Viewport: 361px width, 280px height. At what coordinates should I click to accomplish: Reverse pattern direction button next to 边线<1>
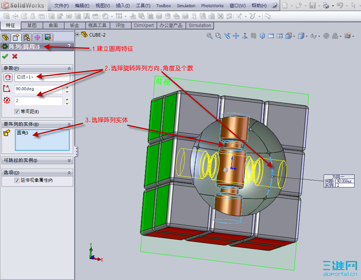(8, 77)
